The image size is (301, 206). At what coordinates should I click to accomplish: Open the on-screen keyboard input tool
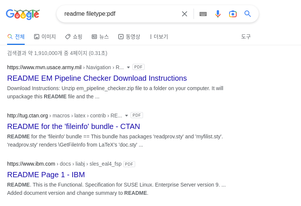coord(203,14)
